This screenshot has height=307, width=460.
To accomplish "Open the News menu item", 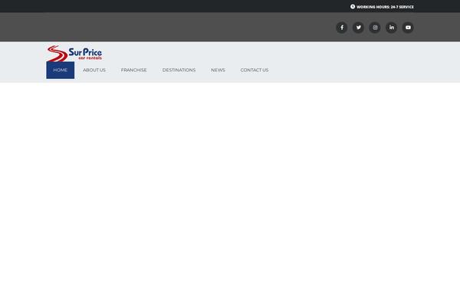I will [218, 70].
